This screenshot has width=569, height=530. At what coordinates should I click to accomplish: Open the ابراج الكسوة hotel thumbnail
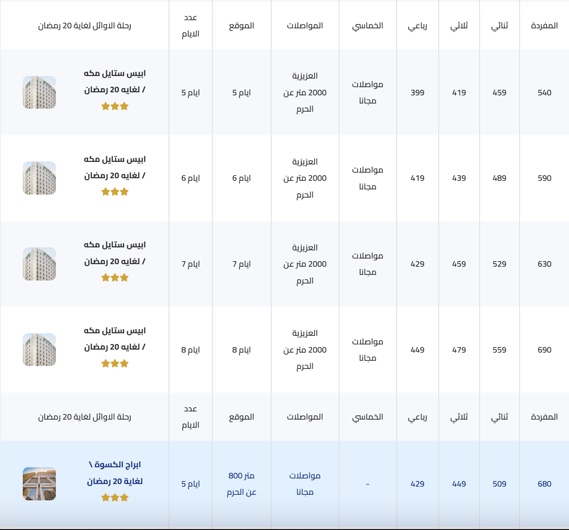39,484
